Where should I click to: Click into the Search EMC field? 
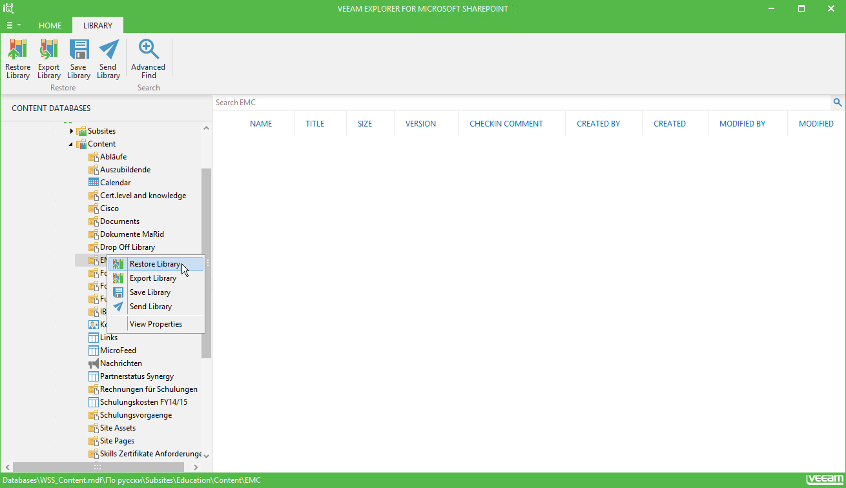click(521, 103)
